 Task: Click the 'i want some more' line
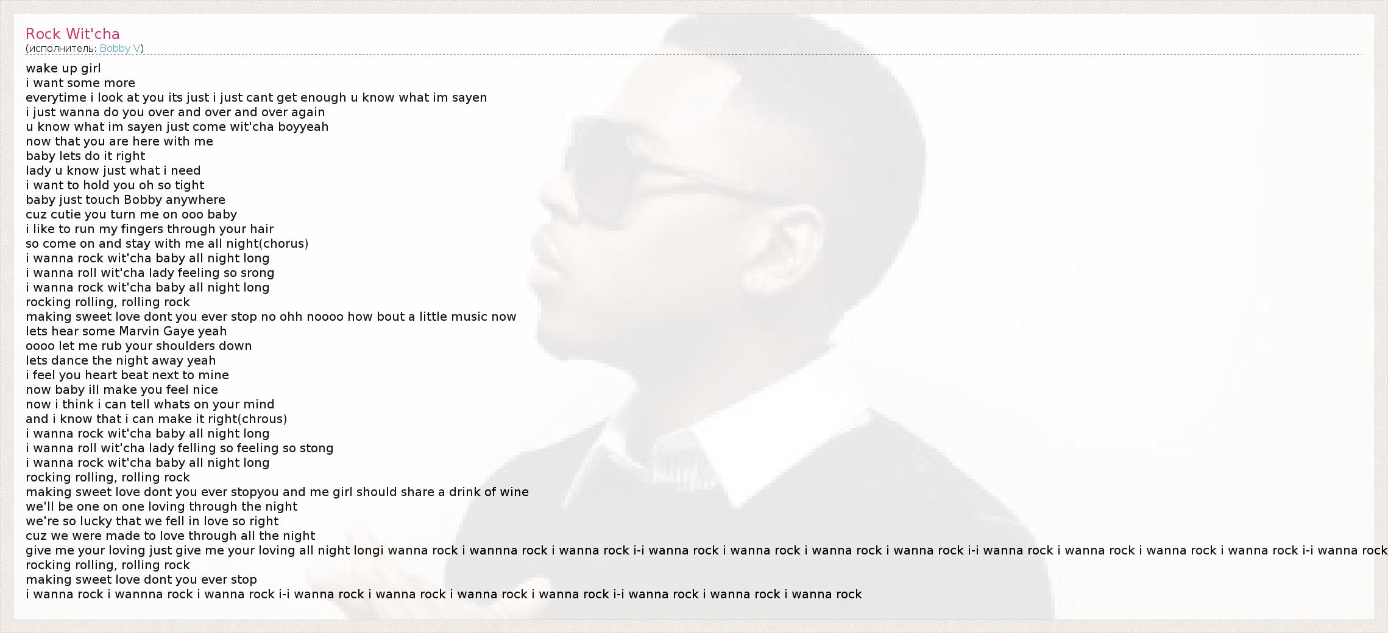point(80,83)
